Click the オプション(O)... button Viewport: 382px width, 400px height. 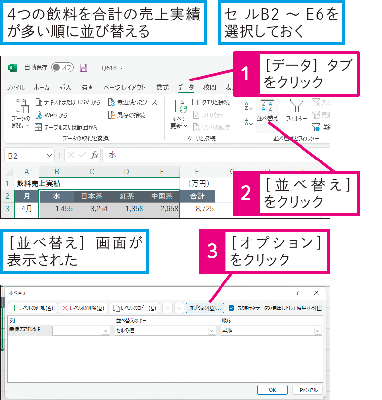coord(205,308)
